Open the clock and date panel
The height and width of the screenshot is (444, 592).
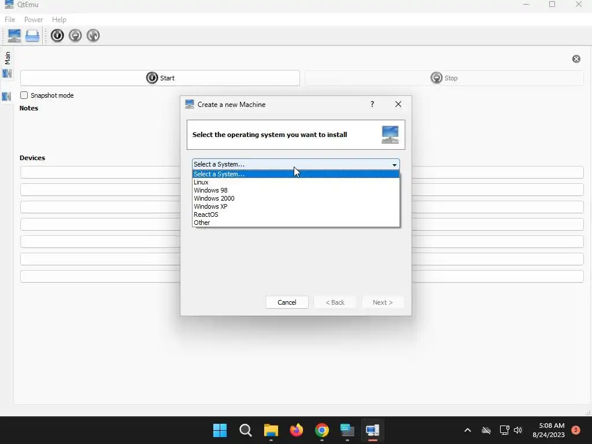coord(549,430)
